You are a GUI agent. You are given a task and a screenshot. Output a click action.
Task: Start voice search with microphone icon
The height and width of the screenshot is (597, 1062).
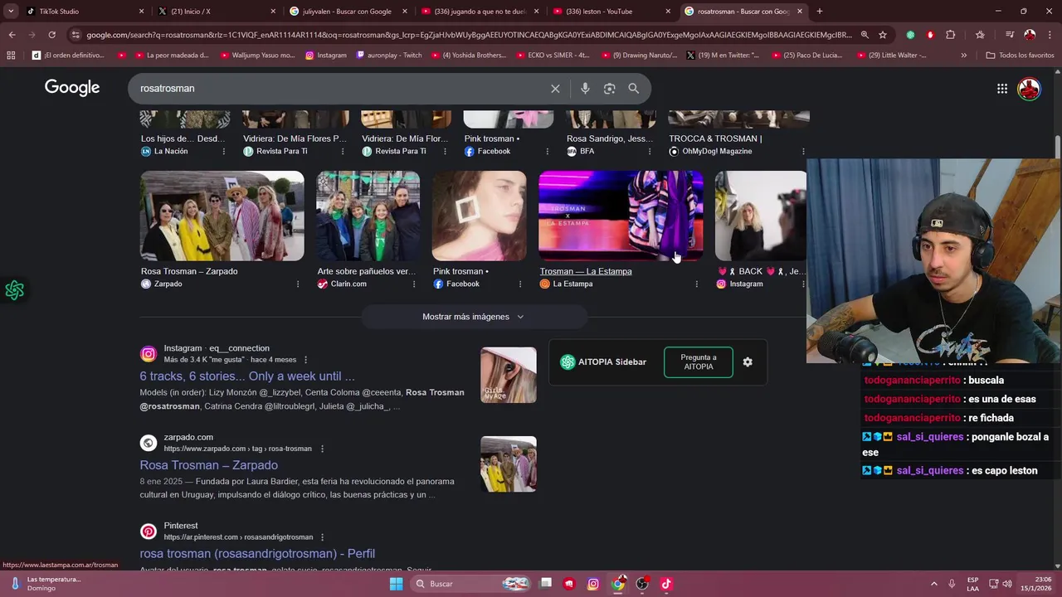pos(585,89)
